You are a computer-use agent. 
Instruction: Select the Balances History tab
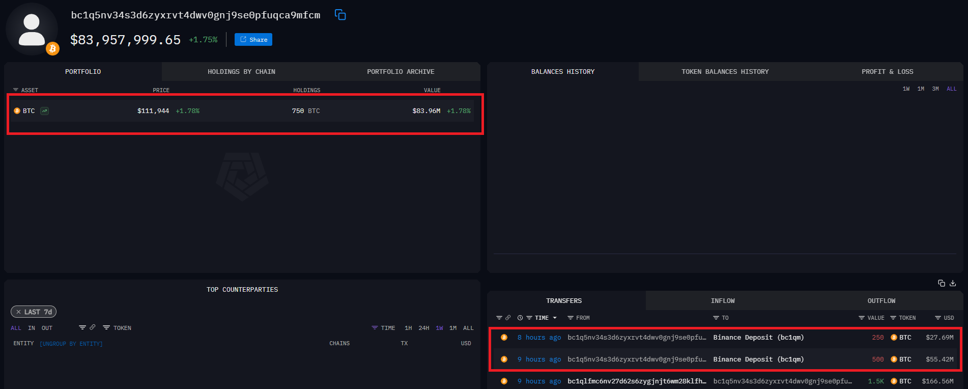563,72
